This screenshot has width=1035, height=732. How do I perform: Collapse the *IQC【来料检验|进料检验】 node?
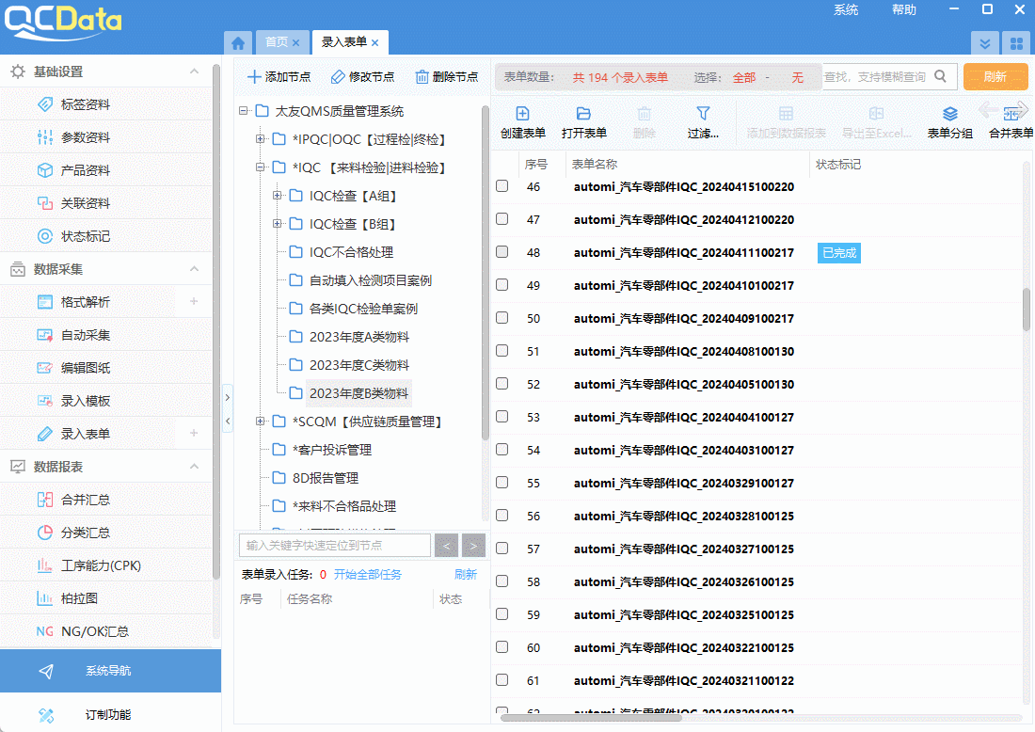pyautogui.click(x=259, y=167)
